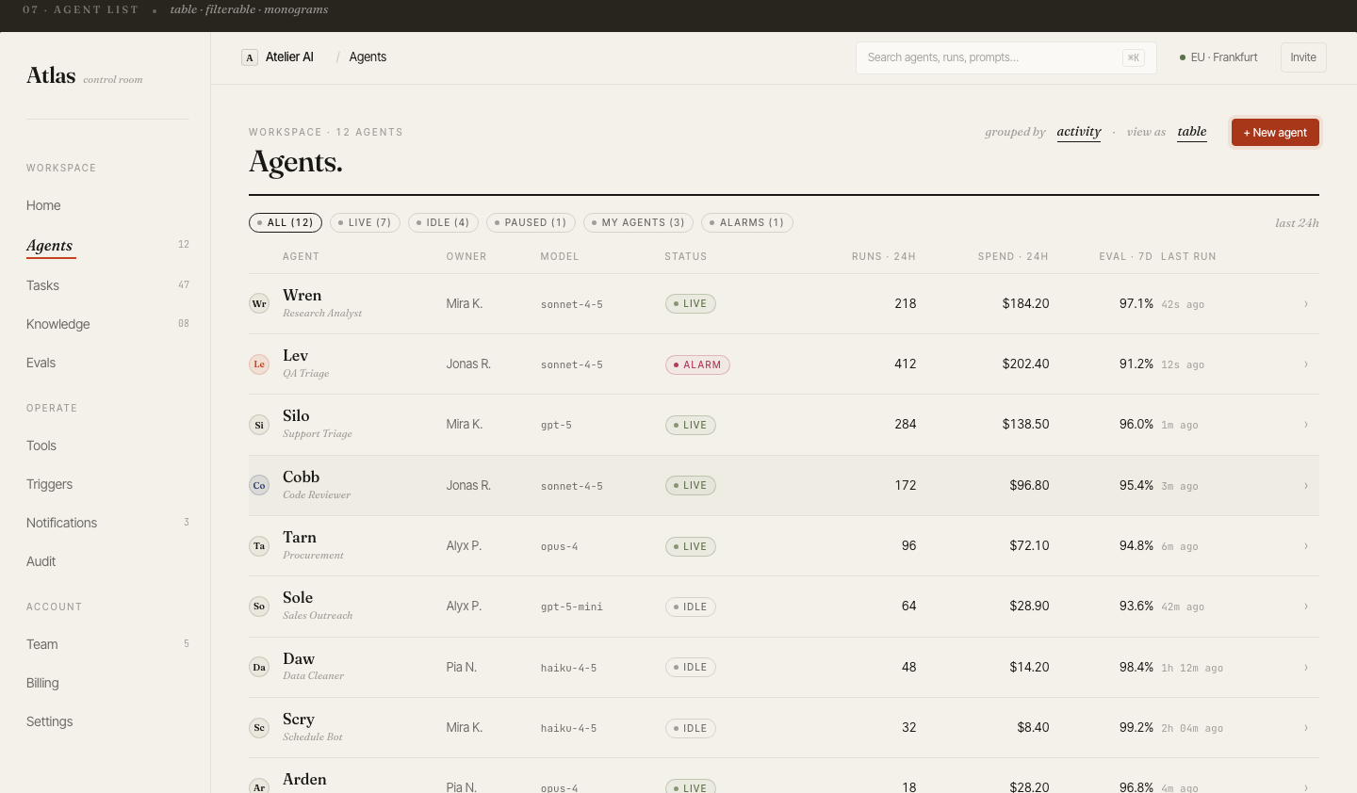Open the Silo row chevron arrow
This screenshot has width=1357, height=793.
coord(1305,424)
